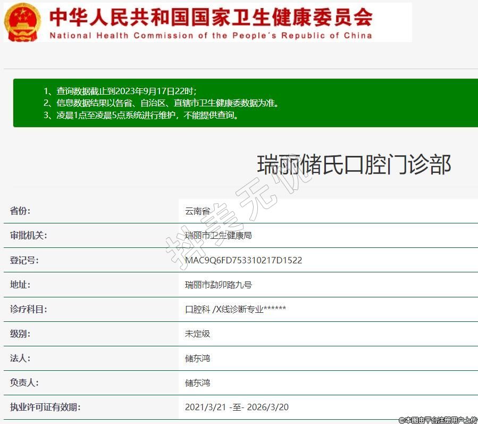
Task: Click the 审批机关 row label
Action: point(29,235)
